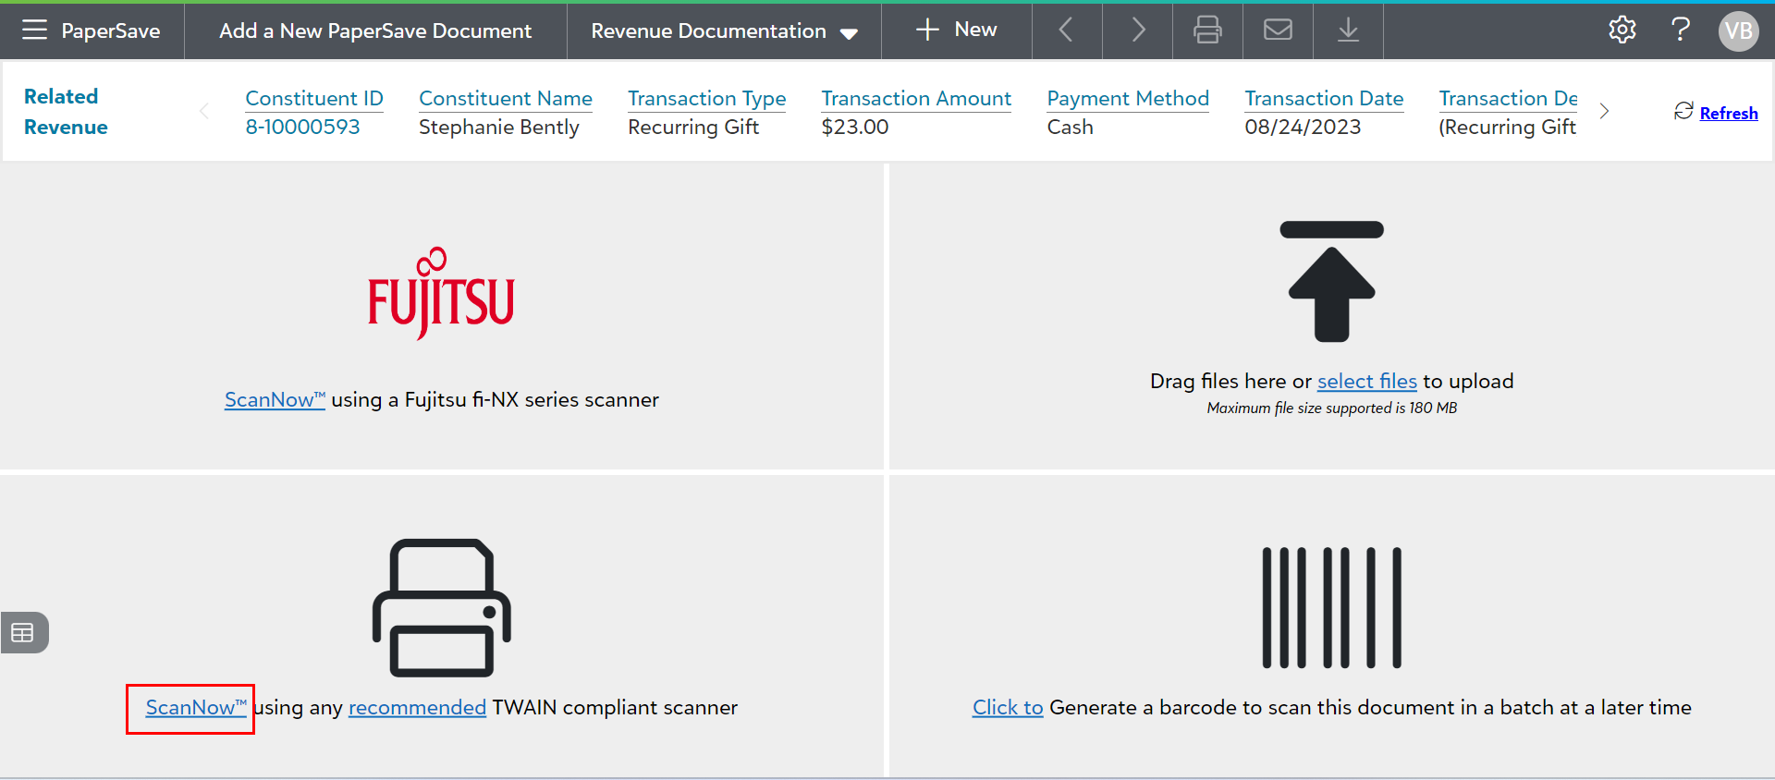The height and width of the screenshot is (780, 1775).
Task: Open the settings gear icon
Action: pyautogui.click(x=1622, y=30)
